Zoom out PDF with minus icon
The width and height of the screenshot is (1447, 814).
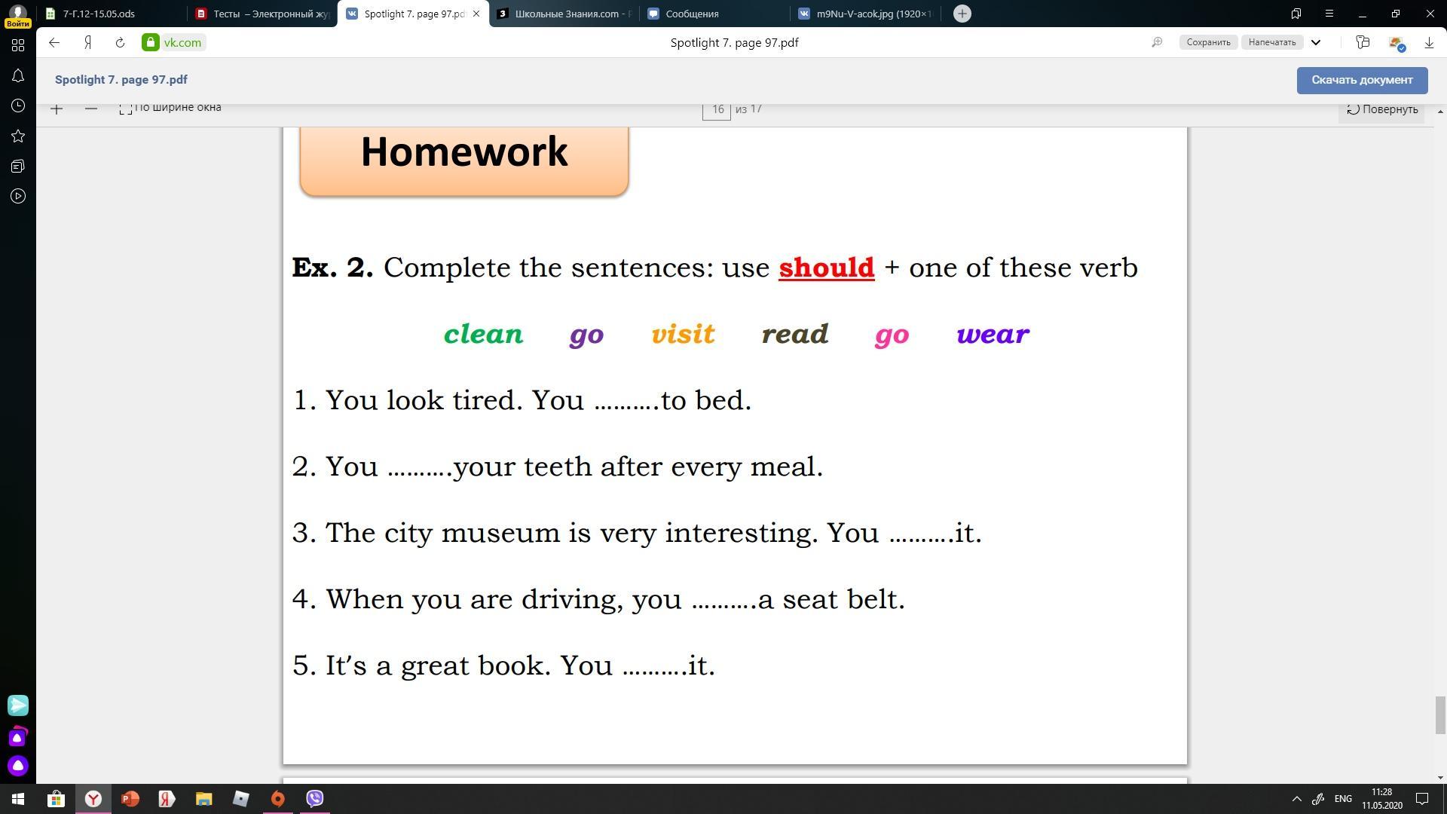[x=91, y=109]
